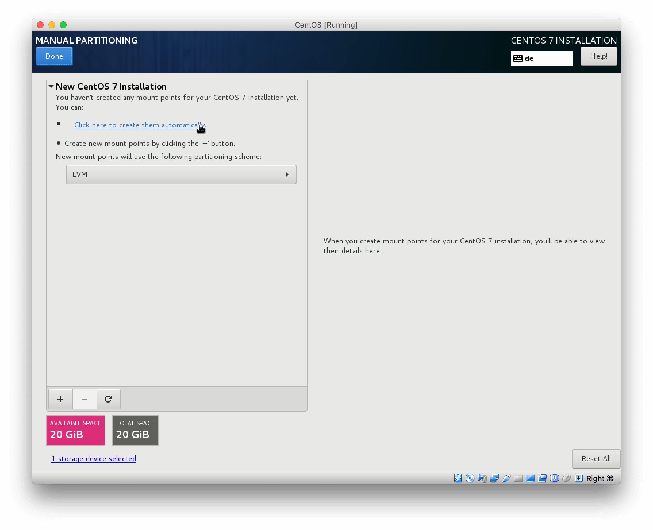
Task: Open the 1 storage device selected link
Action: tap(94, 459)
